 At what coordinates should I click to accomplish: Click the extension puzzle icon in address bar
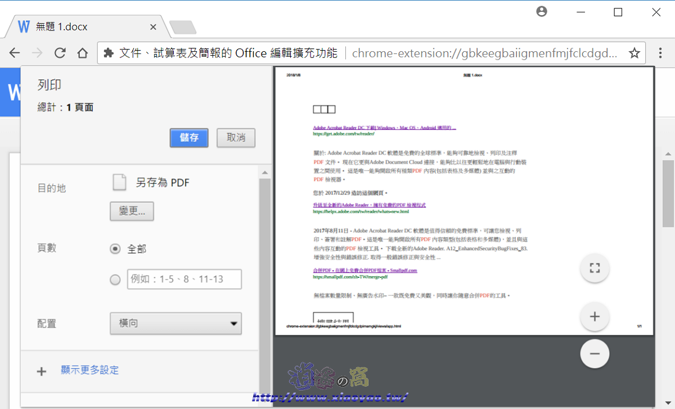coord(109,53)
